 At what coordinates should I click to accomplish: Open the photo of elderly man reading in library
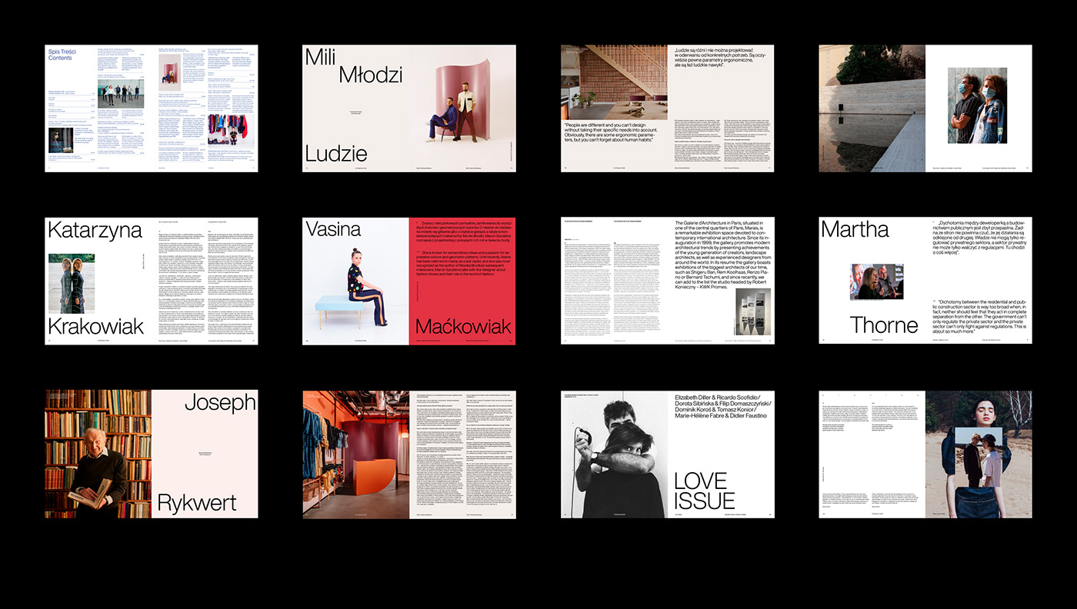98,454
